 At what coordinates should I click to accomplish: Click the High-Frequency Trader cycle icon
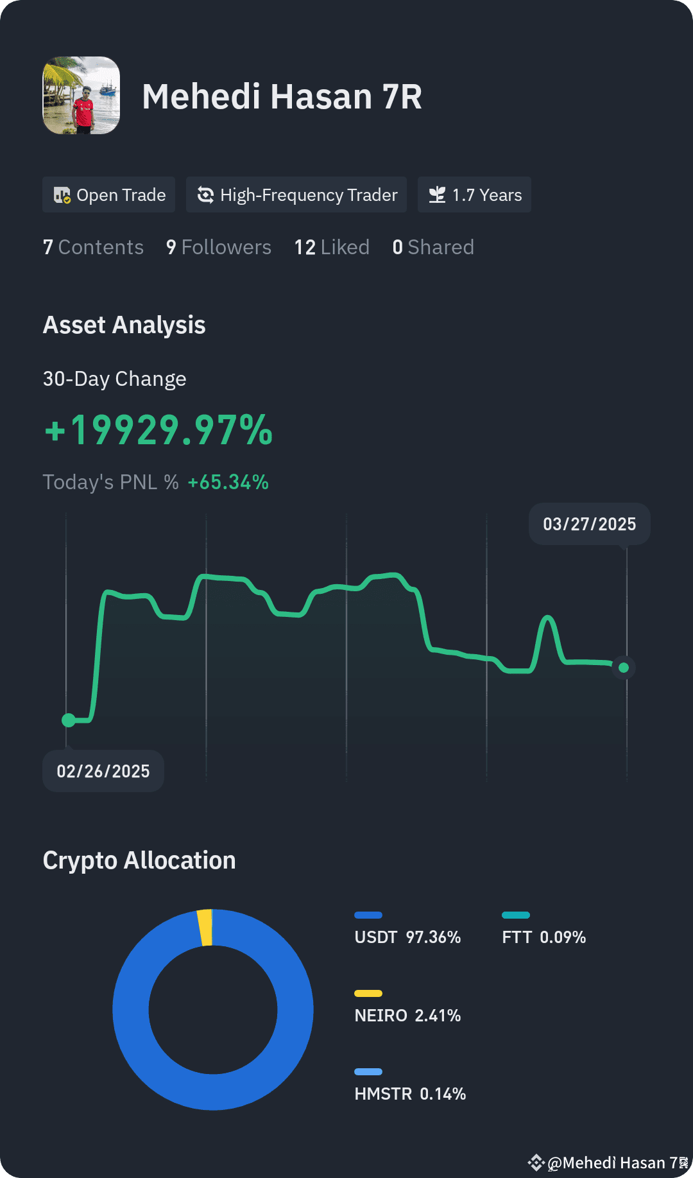(x=205, y=195)
